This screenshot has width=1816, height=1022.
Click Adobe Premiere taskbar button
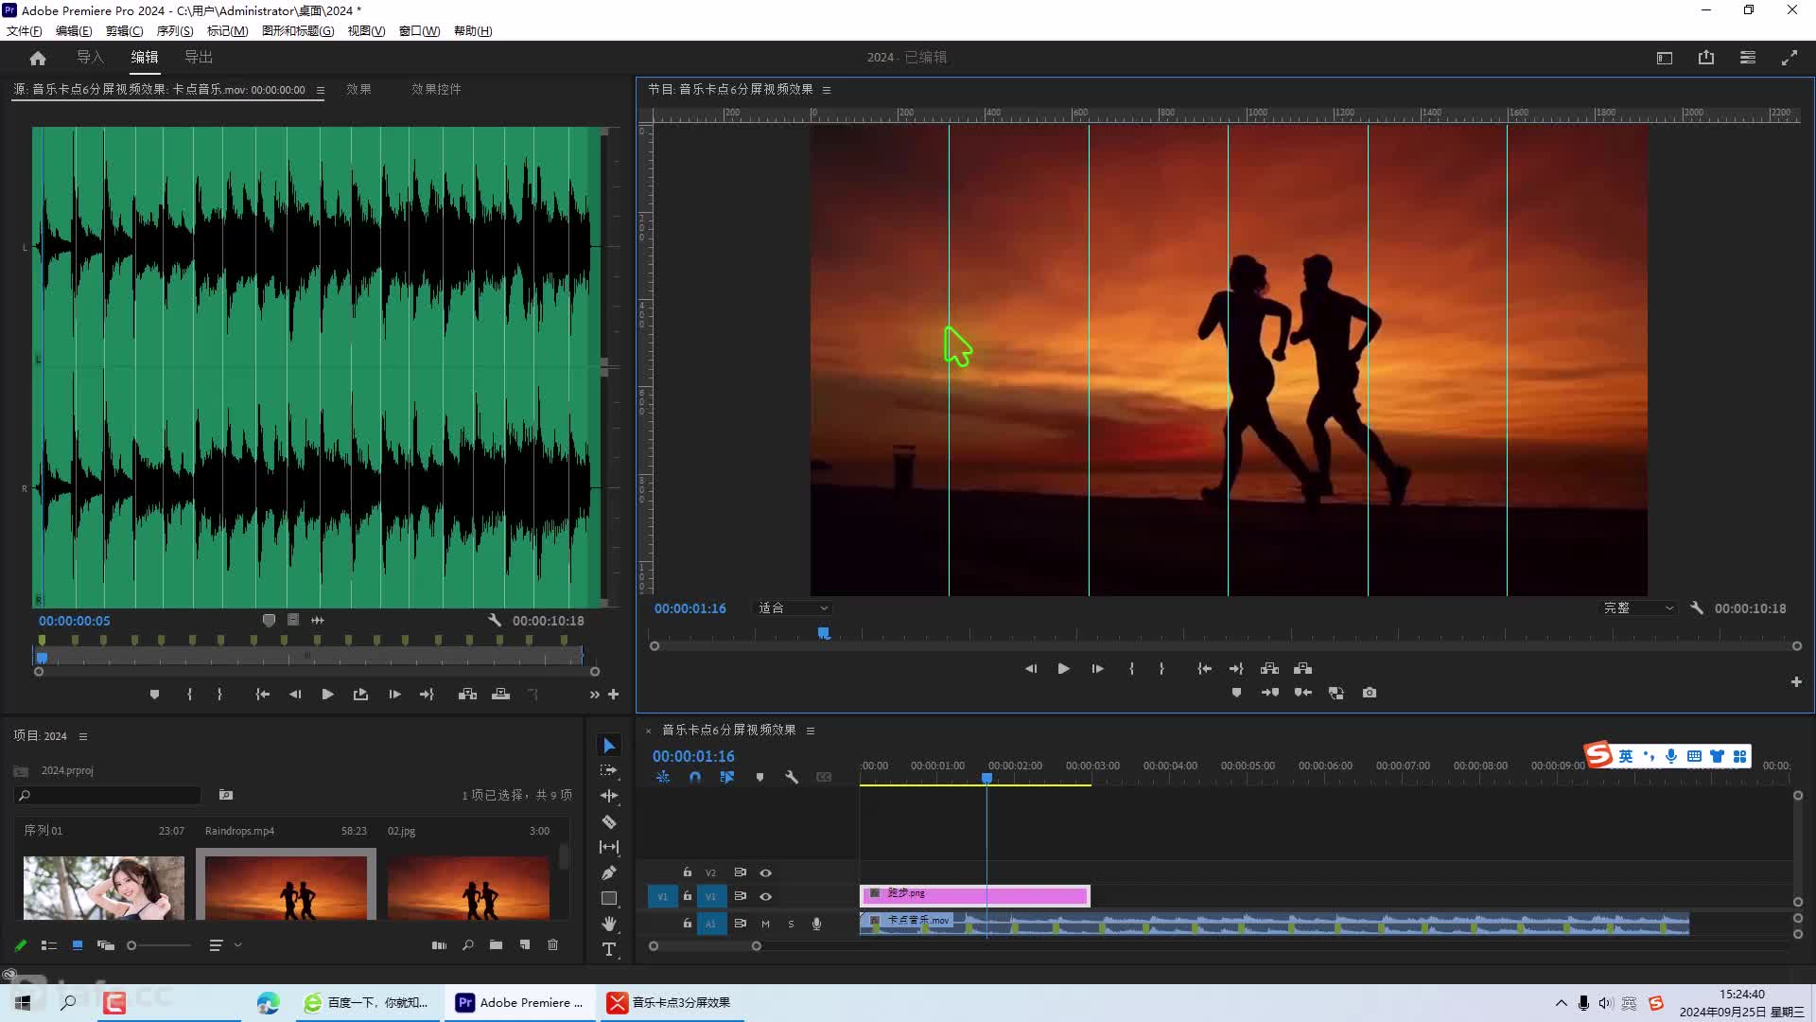coord(519,1003)
